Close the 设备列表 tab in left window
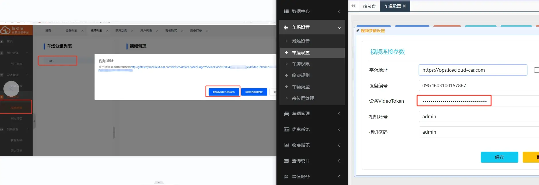Viewport: 539px width, 185px height. 82,31
